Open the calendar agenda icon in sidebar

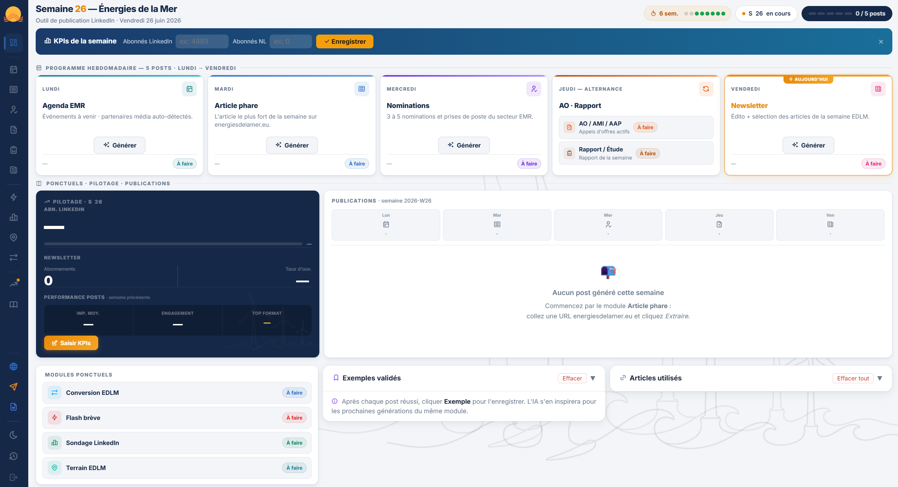coord(13,70)
